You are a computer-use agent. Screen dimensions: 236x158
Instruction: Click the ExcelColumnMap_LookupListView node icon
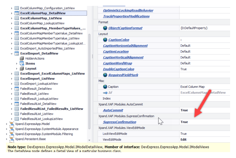tap(17, 23)
